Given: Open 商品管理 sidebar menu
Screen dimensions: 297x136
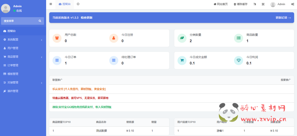Looking at the screenshot, I should 23,57.
